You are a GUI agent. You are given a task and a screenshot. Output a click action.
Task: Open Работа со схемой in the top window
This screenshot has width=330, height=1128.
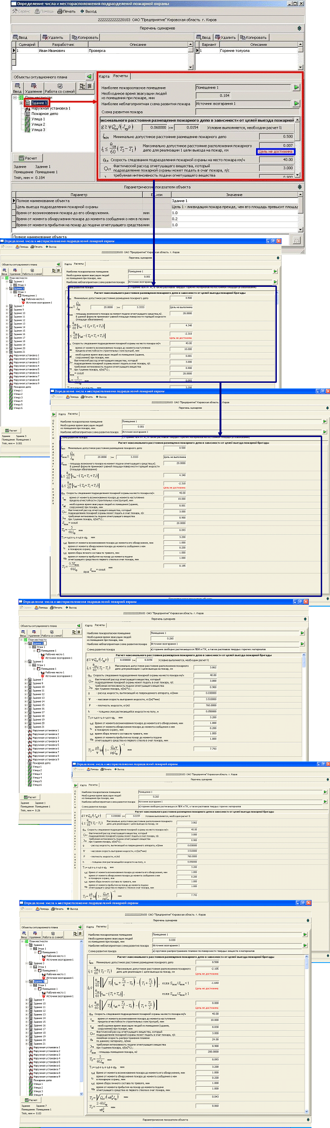60,88
